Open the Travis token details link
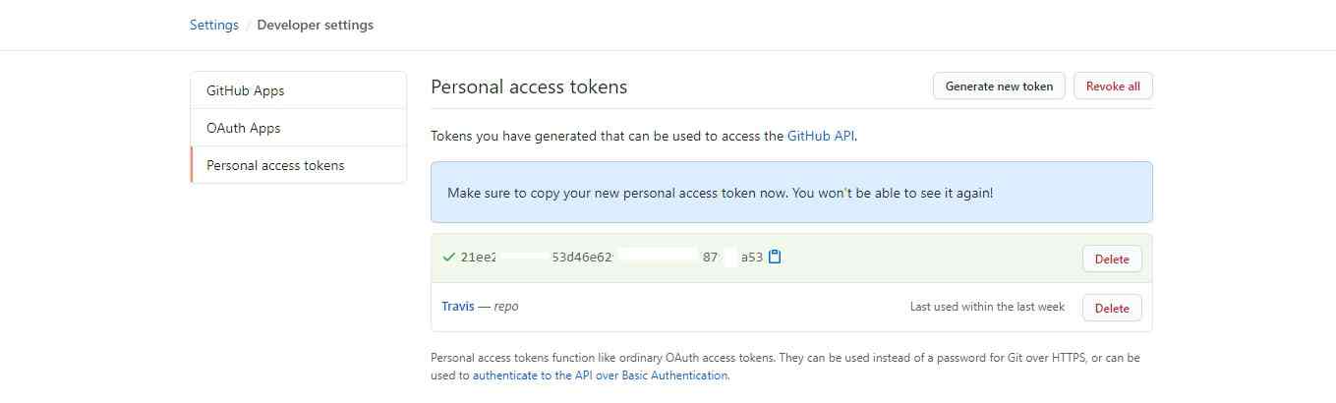The height and width of the screenshot is (403, 1336). point(458,307)
